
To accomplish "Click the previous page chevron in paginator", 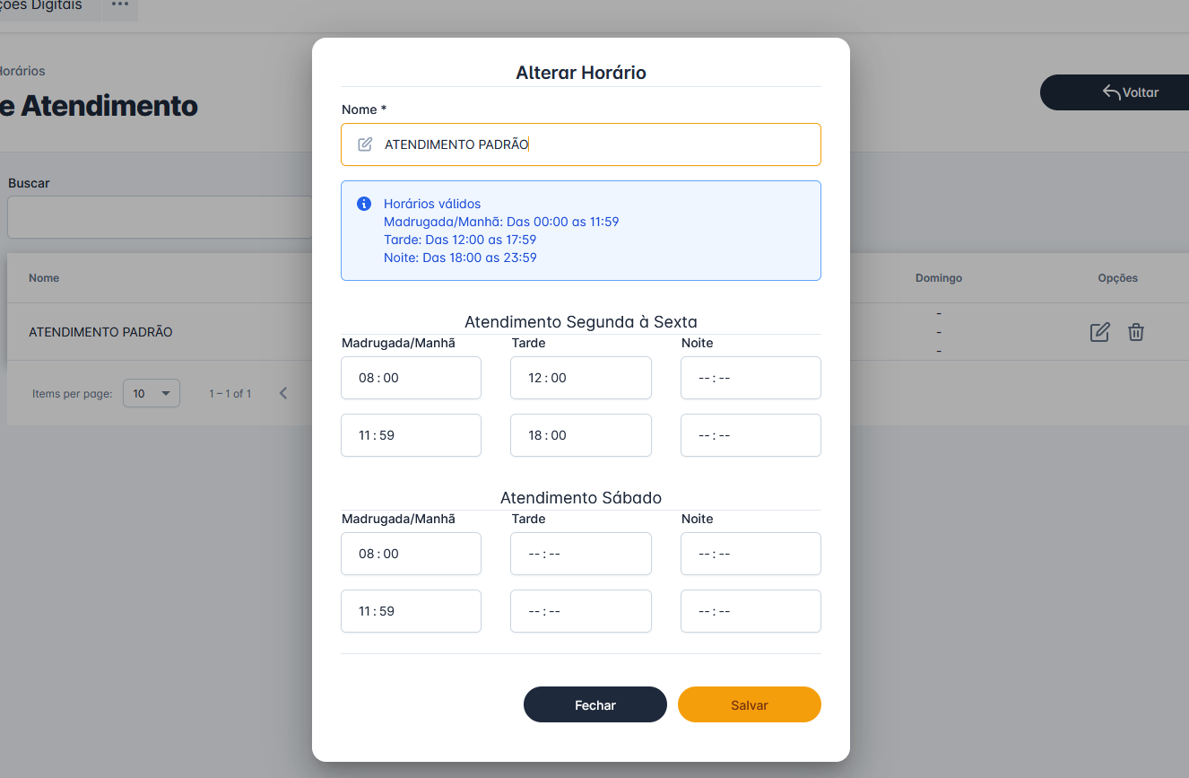I will point(283,393).
